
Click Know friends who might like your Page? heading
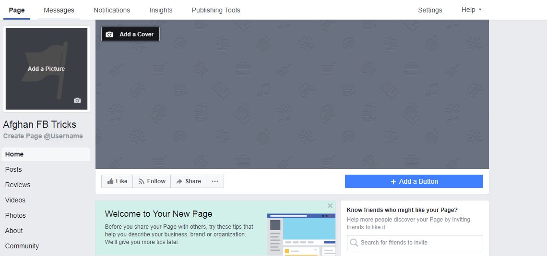(x=402, y=210)
